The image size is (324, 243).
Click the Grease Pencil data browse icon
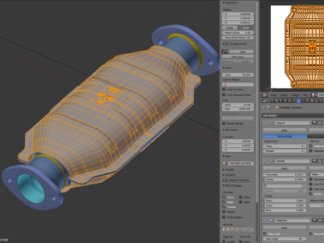225,52
